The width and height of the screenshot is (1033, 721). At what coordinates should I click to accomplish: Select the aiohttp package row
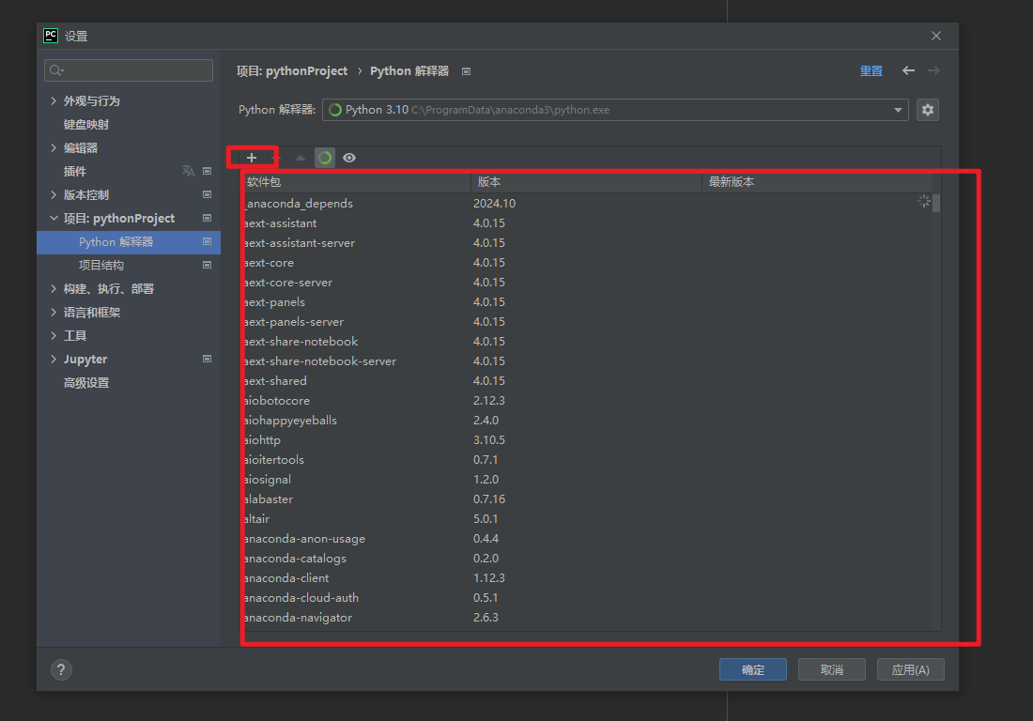click(586, 440)
